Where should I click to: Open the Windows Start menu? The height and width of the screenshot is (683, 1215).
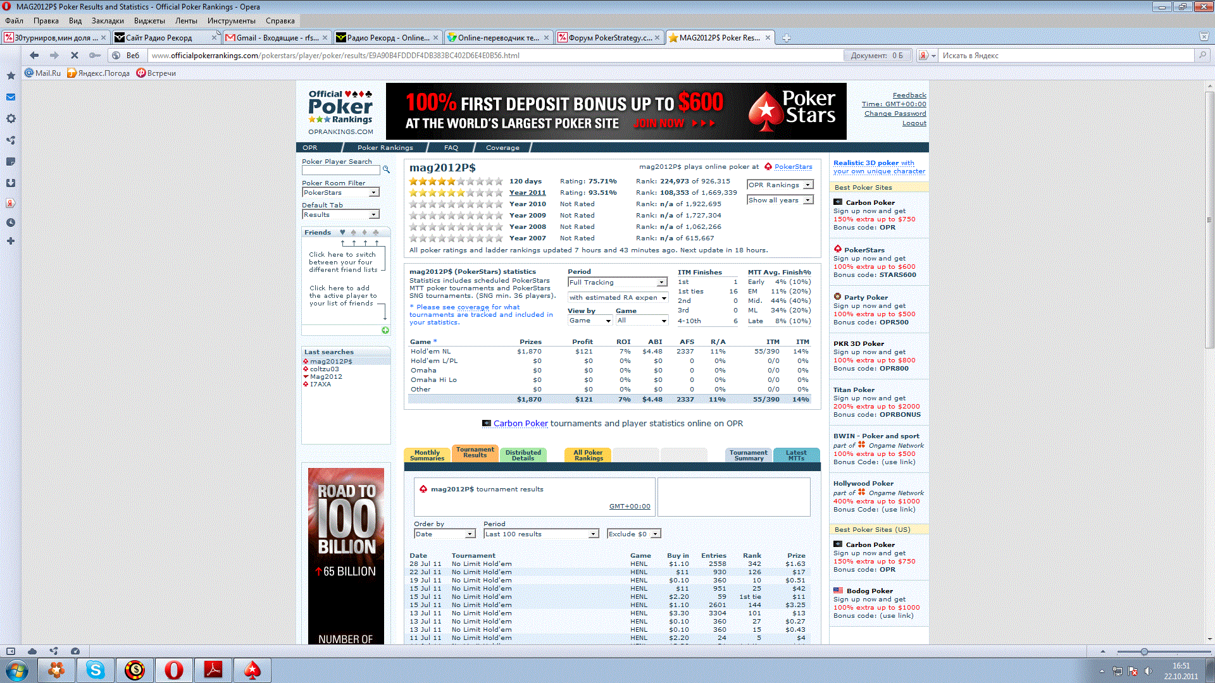point(17,670)
